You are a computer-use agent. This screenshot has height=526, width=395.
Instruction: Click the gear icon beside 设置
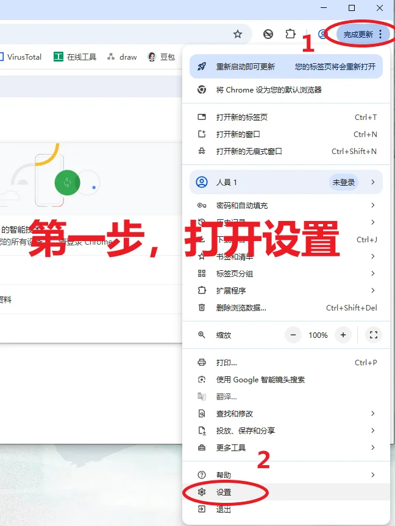coord(202,492)
